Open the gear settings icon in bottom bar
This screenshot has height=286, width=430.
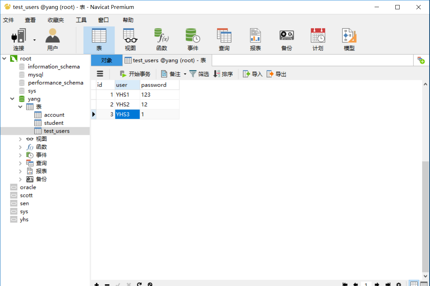tap(399, 284)
